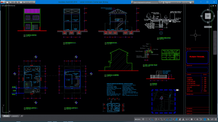Click the TAMPAK SAMPING drawing label
218x122 pixels.
point(113,75)
